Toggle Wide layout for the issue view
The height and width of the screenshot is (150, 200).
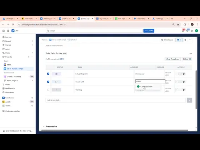tap(167, 40)
